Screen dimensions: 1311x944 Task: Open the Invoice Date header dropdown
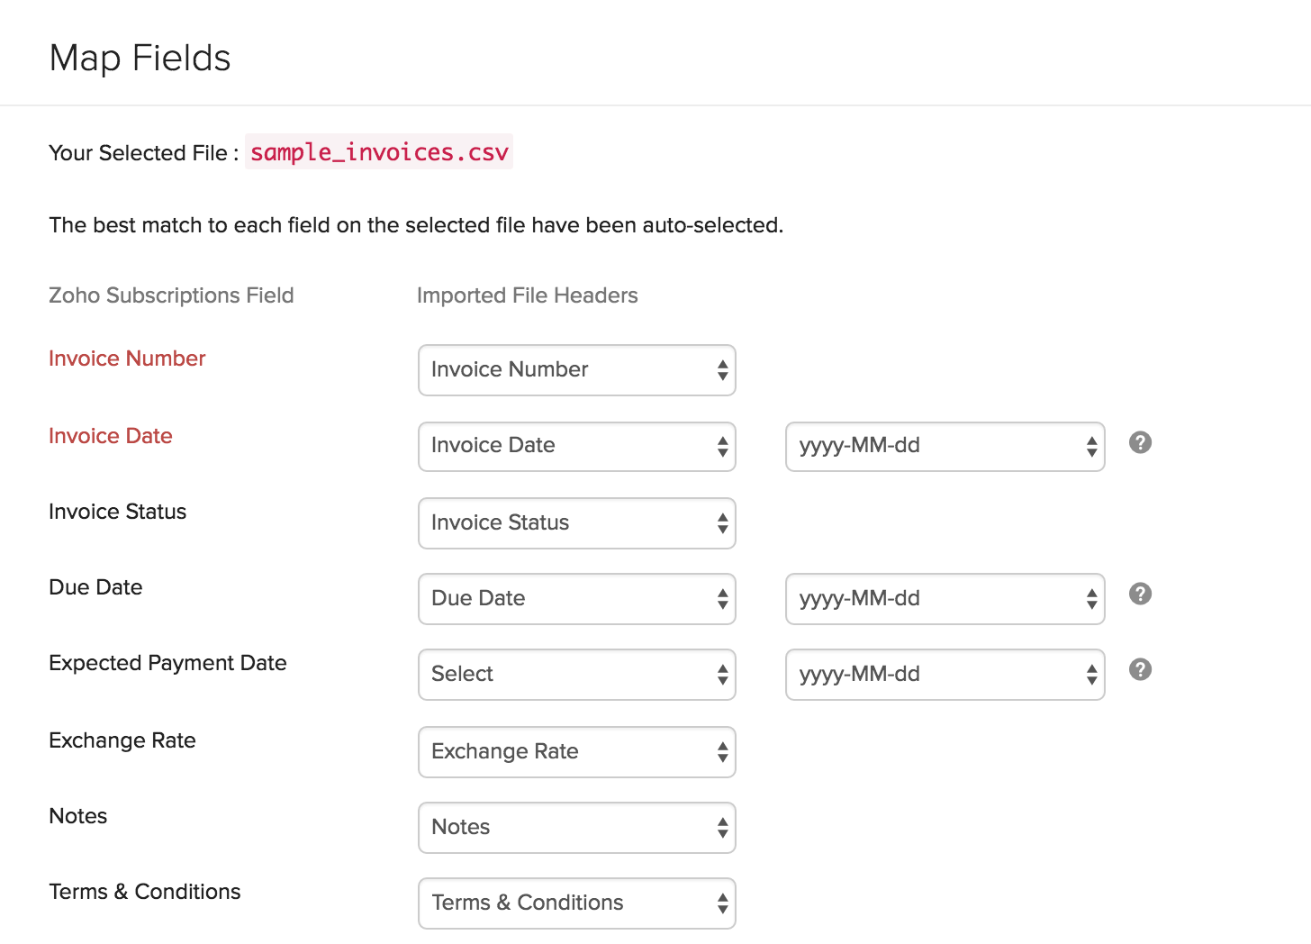click(576, 446)
